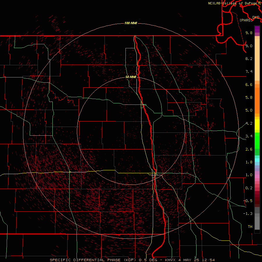Select the -1.3 scale value
262x262 pixels.
248,214
